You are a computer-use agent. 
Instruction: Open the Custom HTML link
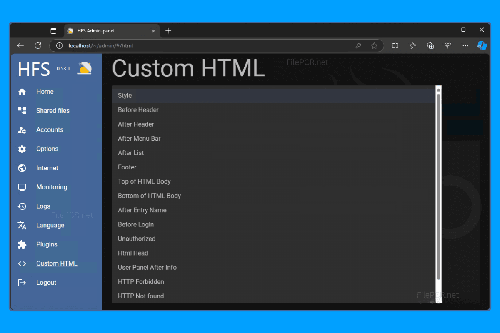tap(57, 263)
